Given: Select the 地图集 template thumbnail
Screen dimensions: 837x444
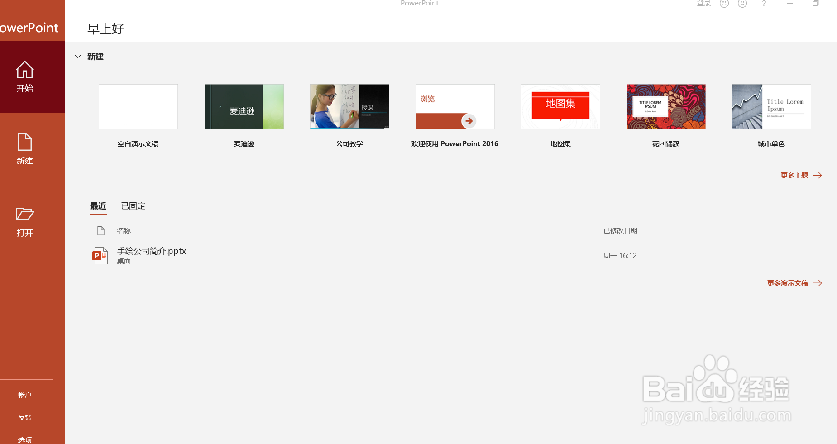Looking at the screenshot, I should click(x=560, y=106).
